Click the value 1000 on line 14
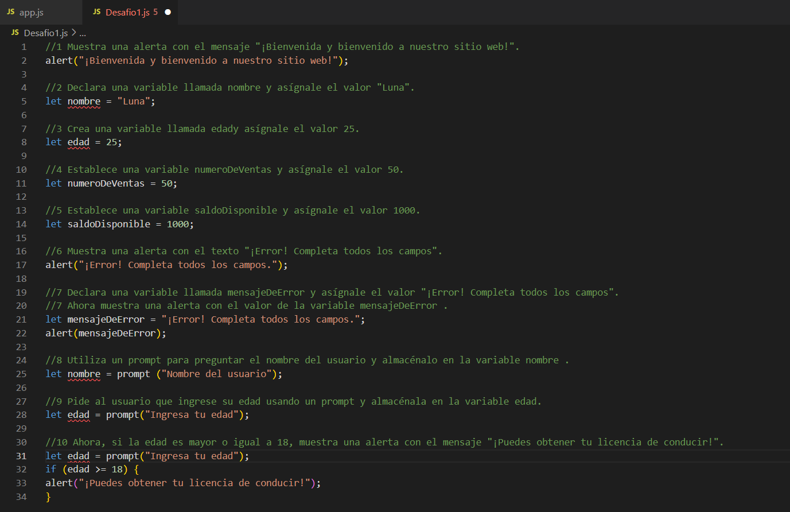The width and height of the screenshot is (790, 512). coord(178,224)
